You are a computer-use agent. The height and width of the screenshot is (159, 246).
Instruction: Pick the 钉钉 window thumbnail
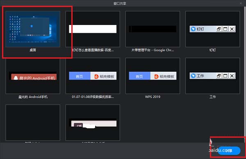(212, 29)
